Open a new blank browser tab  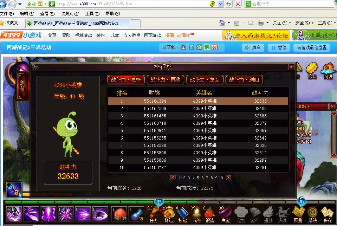pyautogui.click(x=135, y=24)
